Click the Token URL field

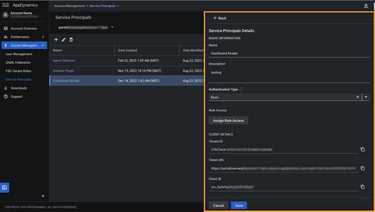(x=283, y=169)
